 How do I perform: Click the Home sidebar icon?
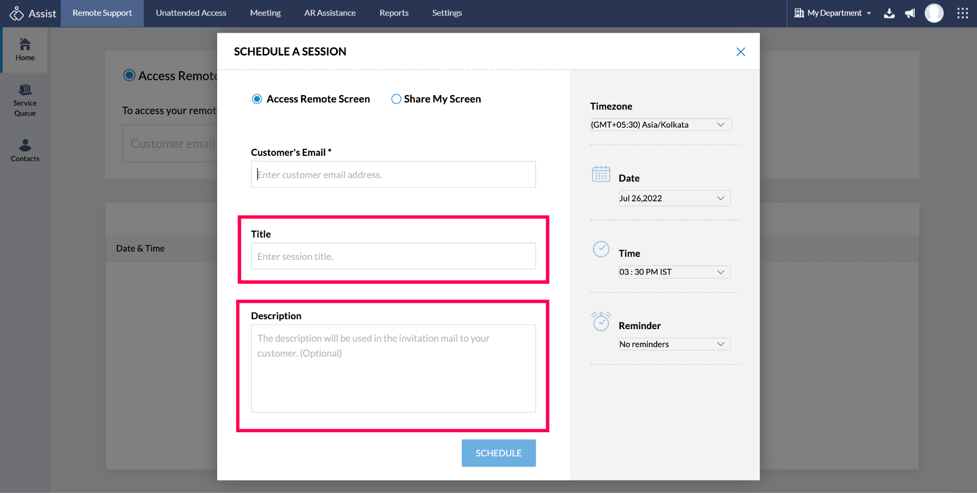(25, 50)
